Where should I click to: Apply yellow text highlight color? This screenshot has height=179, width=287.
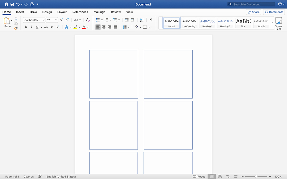75,27
